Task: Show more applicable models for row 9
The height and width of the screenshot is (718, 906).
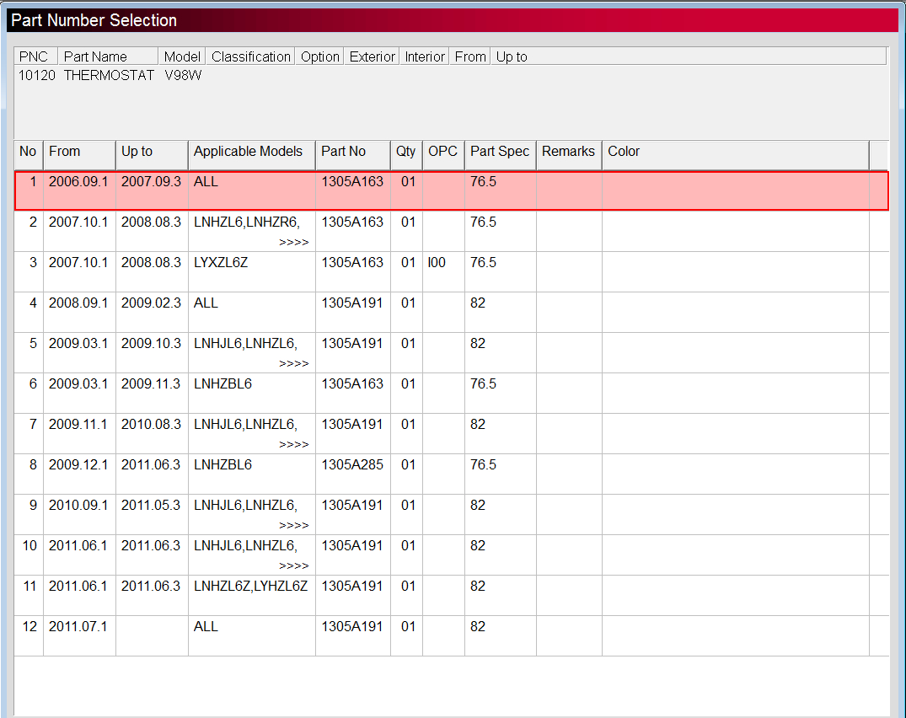Action: click(293, 526)
